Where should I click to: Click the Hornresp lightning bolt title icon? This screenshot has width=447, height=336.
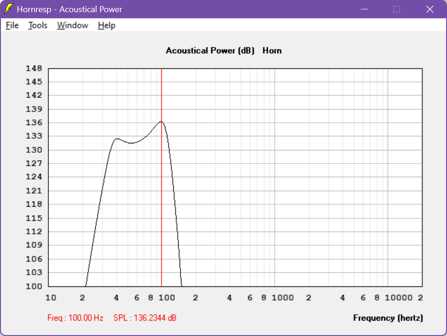[x=8, y=9]
